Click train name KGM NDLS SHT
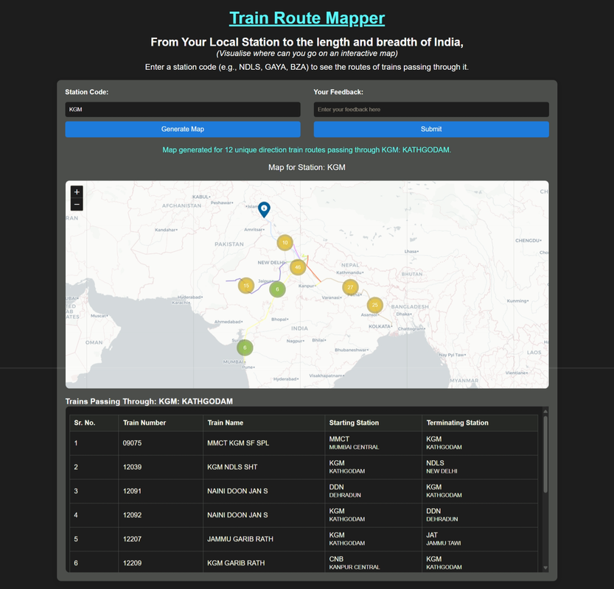 tap(232, 467)
